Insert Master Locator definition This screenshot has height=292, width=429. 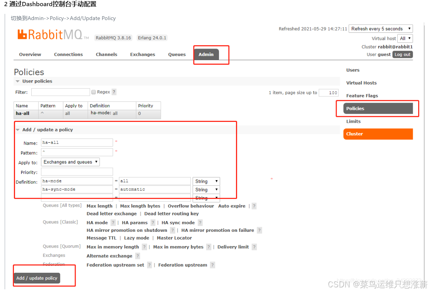tap(174, 238)
